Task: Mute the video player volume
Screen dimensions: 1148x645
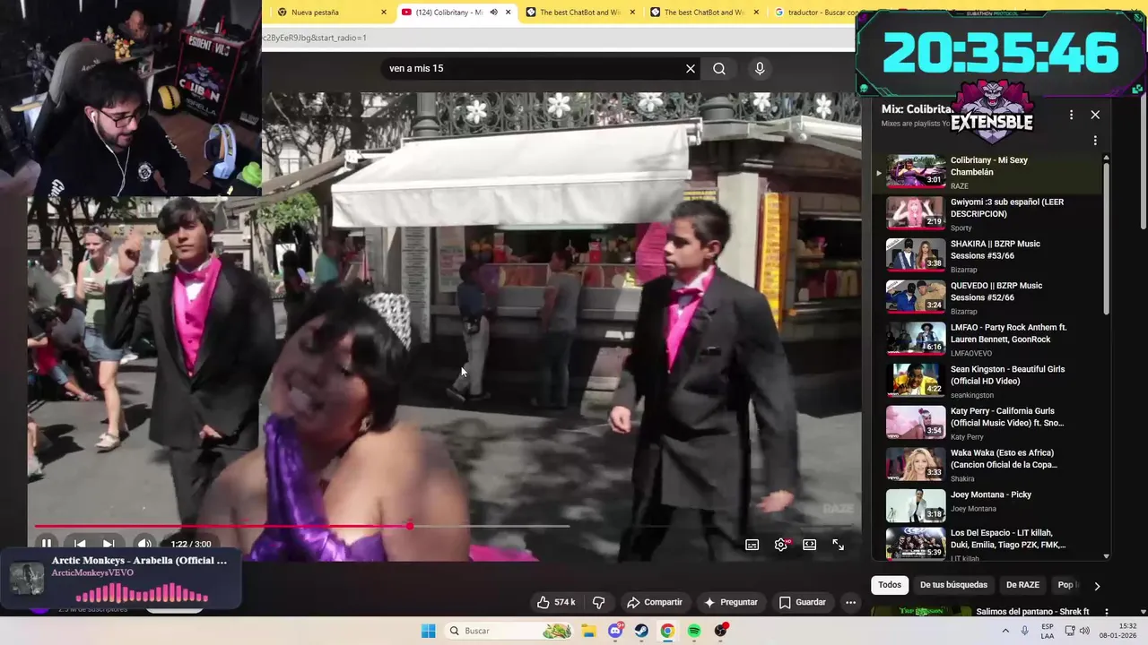Action: [143, 544]
